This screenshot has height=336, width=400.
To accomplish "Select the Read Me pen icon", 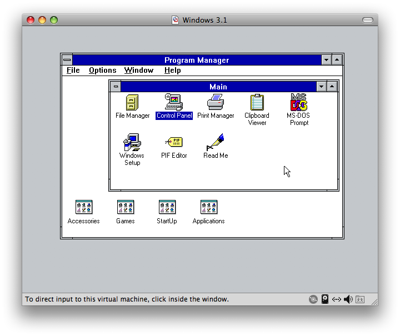I will (x=216, y=142).
